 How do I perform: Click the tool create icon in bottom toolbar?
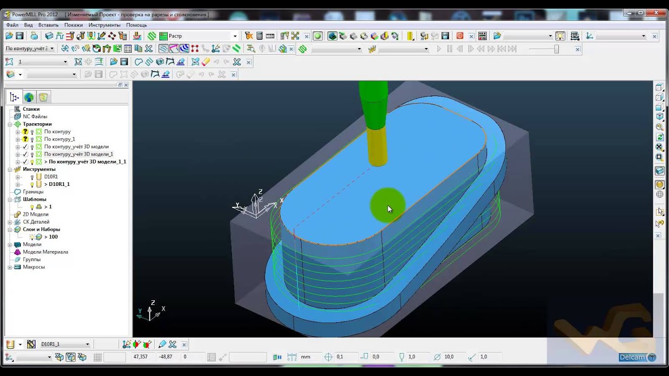[x=9, y=344]
